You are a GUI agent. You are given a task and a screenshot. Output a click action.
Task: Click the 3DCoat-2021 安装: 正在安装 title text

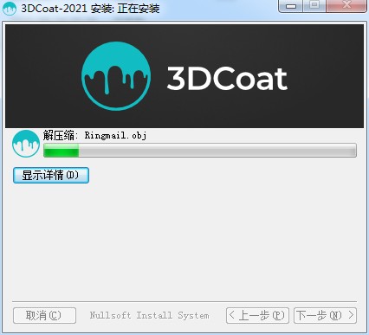[90, 8]
